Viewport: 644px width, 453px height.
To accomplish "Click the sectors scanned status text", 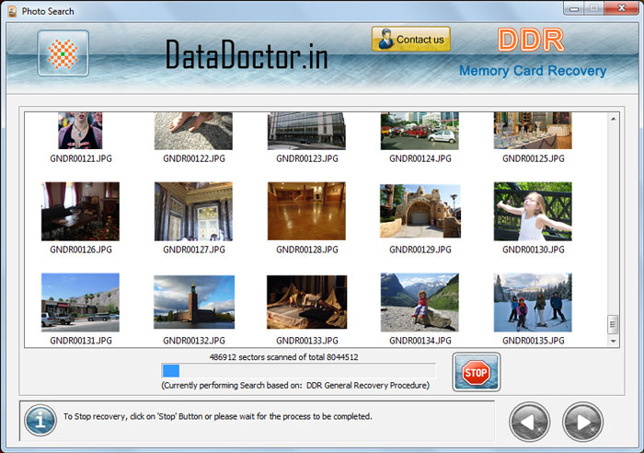I will click(x=283, y=357).
